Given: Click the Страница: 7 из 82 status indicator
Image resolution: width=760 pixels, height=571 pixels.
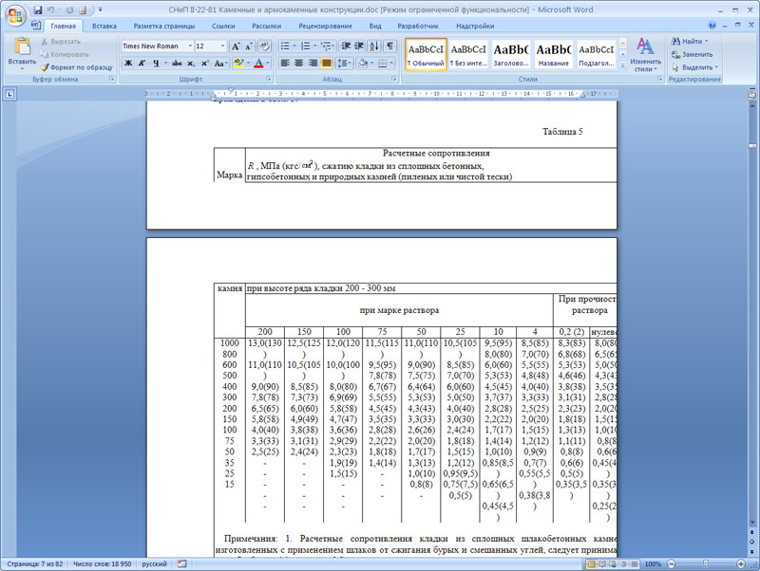Looking at the screenshot, I should (35, 563).
